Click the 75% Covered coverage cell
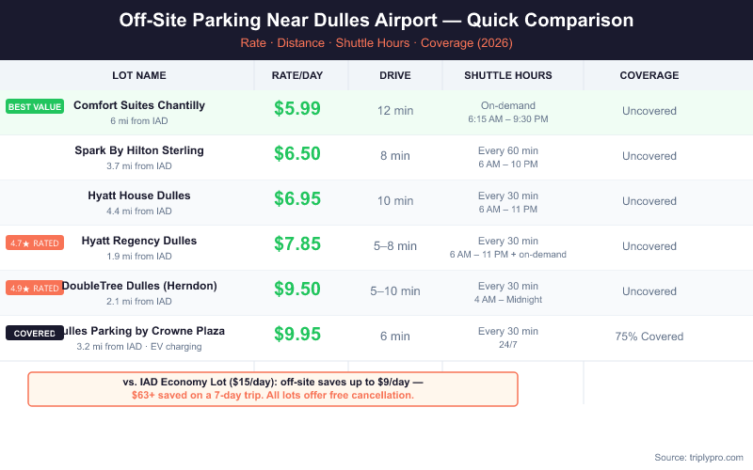Image resolution: width=753 pixels, height=470 pixels. (649, 336)
